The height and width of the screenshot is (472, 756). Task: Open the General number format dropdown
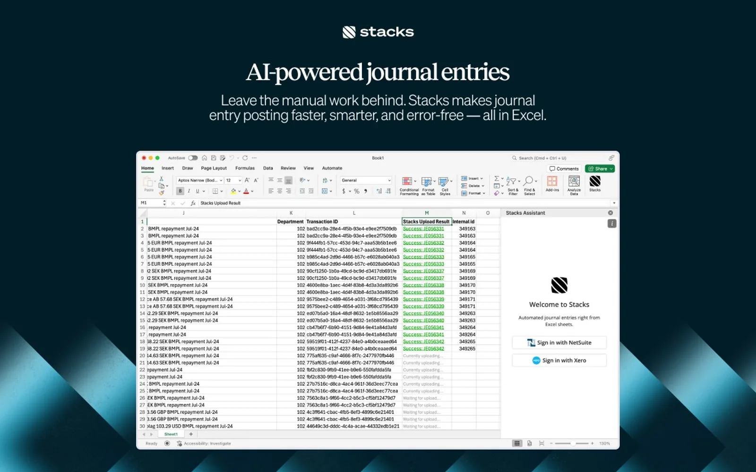pos(366,180)
